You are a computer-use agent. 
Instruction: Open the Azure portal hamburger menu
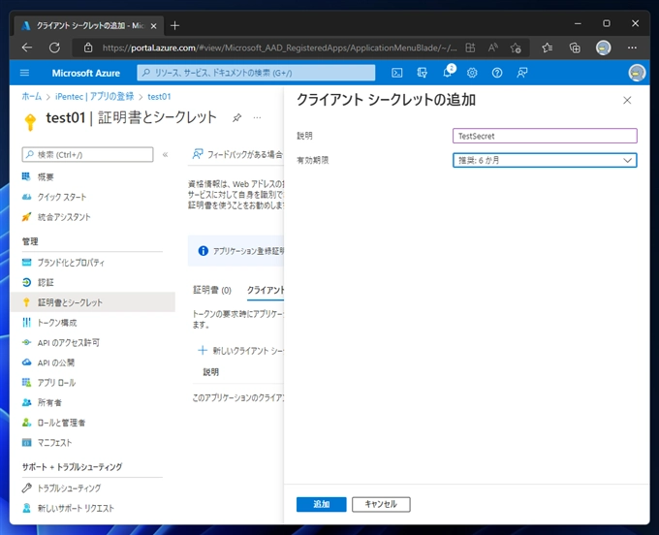[24, 73]
